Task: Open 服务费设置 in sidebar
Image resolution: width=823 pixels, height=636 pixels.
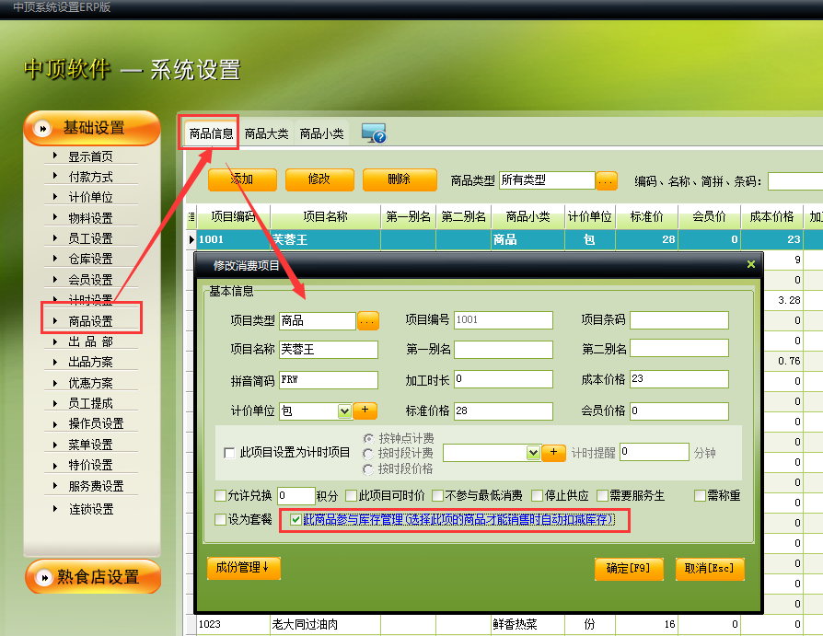Action: [x=96, y=486]
